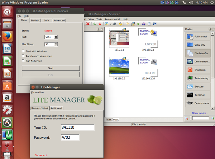The image size is (215, 159).
Task: Click the view layout icon in Viewer toolbar
Action: coord(106,24)
